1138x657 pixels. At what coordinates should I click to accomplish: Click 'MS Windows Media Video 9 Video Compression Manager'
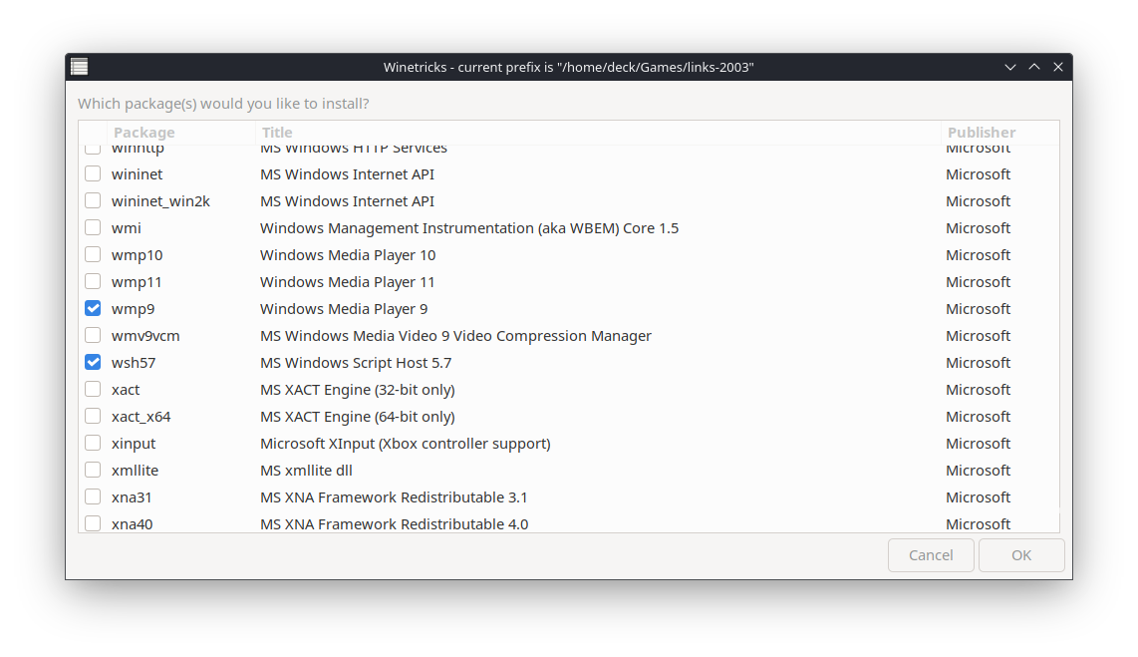pos(455,335)
